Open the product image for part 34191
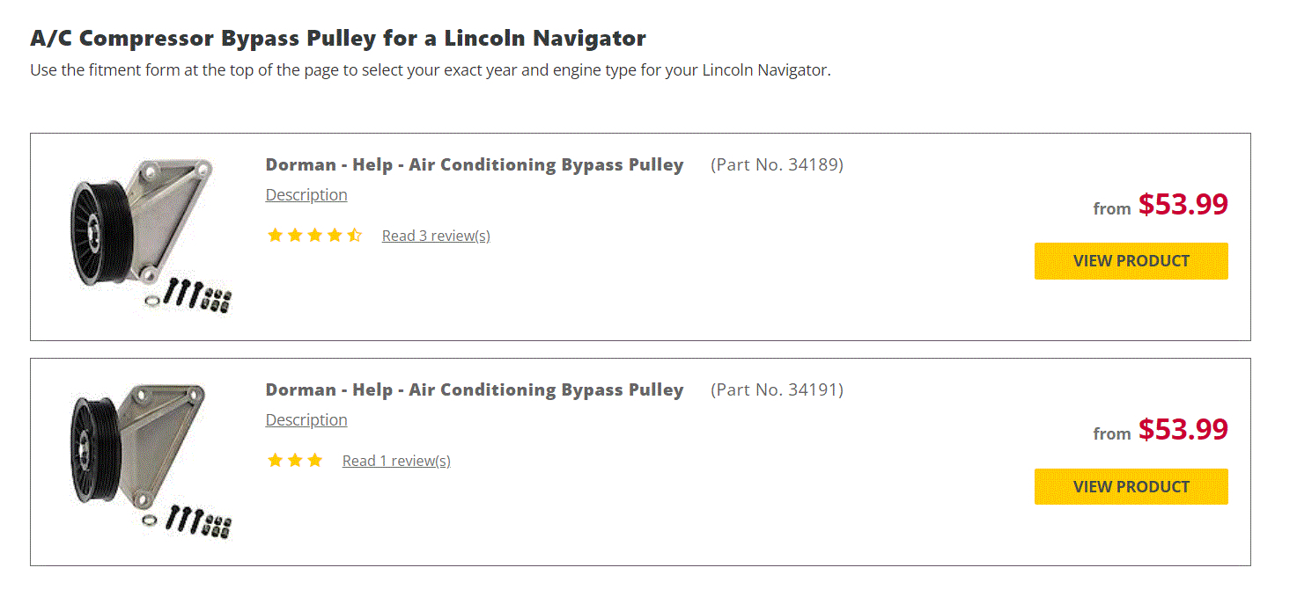The width and height of the screenshot is (1297, 604). 147,461
